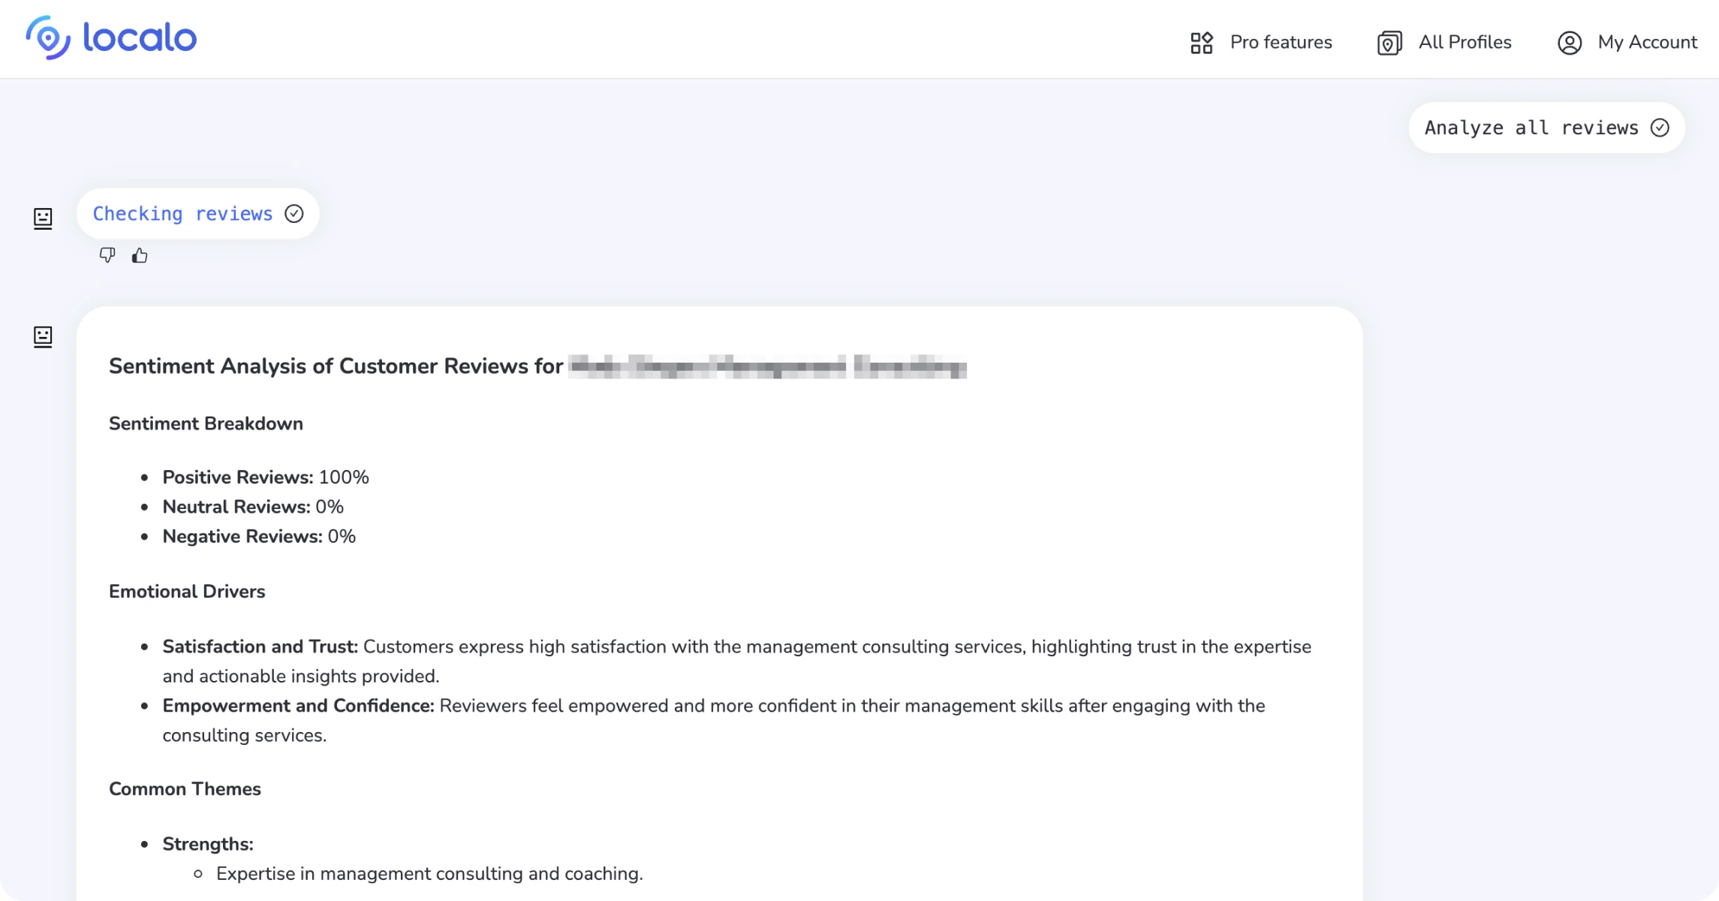Screen dimensions: 1719x901
Task: Open the Pro features menu
Action: [1280, 42]
